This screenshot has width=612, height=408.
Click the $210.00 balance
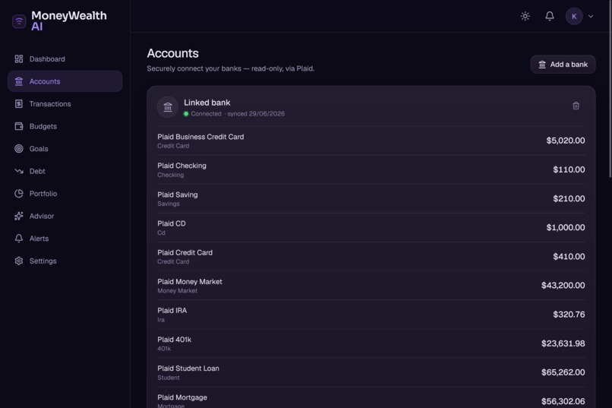569,198
